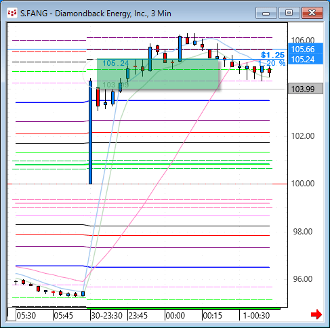Maximize the S.FANG chart window
This screenshot has width=330, height=328.
pos(289,13)
